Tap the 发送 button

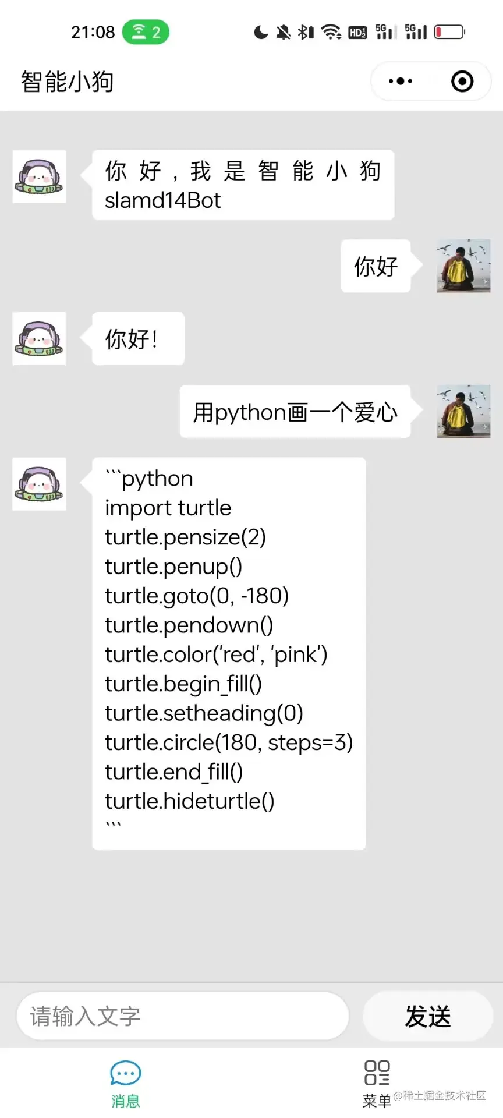pos(428,1016)
